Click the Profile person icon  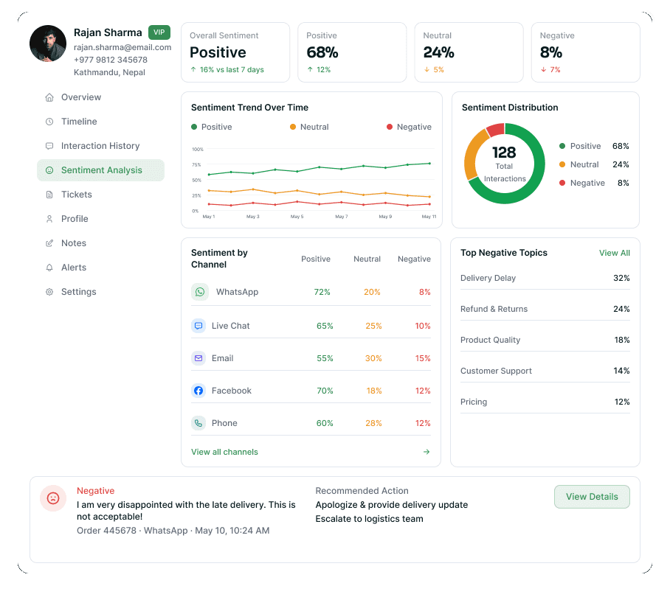pyautogui.click(x=49, y=219)
